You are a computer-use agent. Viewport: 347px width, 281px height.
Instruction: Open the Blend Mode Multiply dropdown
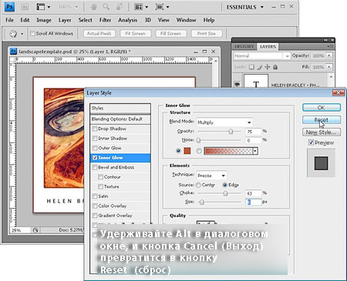(x=224, y=122)
